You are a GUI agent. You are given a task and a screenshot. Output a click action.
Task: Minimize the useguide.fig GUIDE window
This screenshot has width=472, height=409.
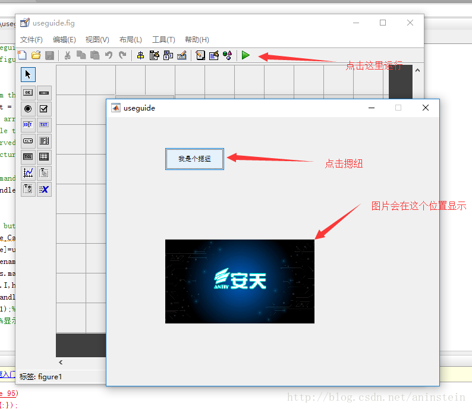click(356, 23)
